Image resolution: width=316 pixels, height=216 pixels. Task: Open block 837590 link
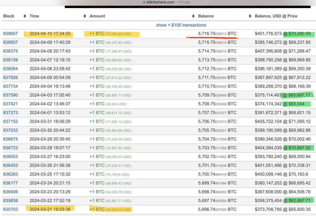[11, 95]
